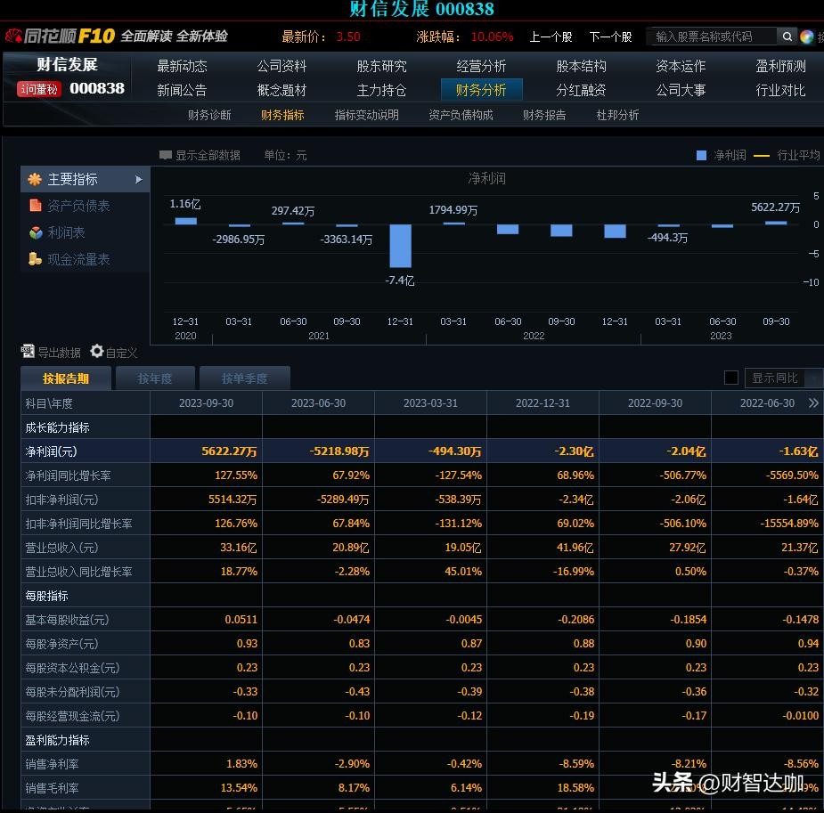
Task: Click the stock name search input field
Action: (x=710, y=37)
